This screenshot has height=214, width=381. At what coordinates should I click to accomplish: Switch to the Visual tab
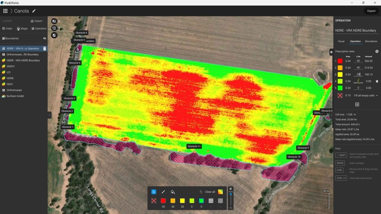tap(341, 41)
